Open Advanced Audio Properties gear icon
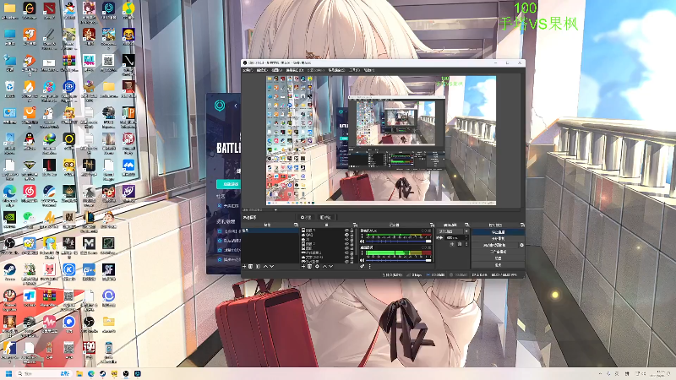 point(362,266)
